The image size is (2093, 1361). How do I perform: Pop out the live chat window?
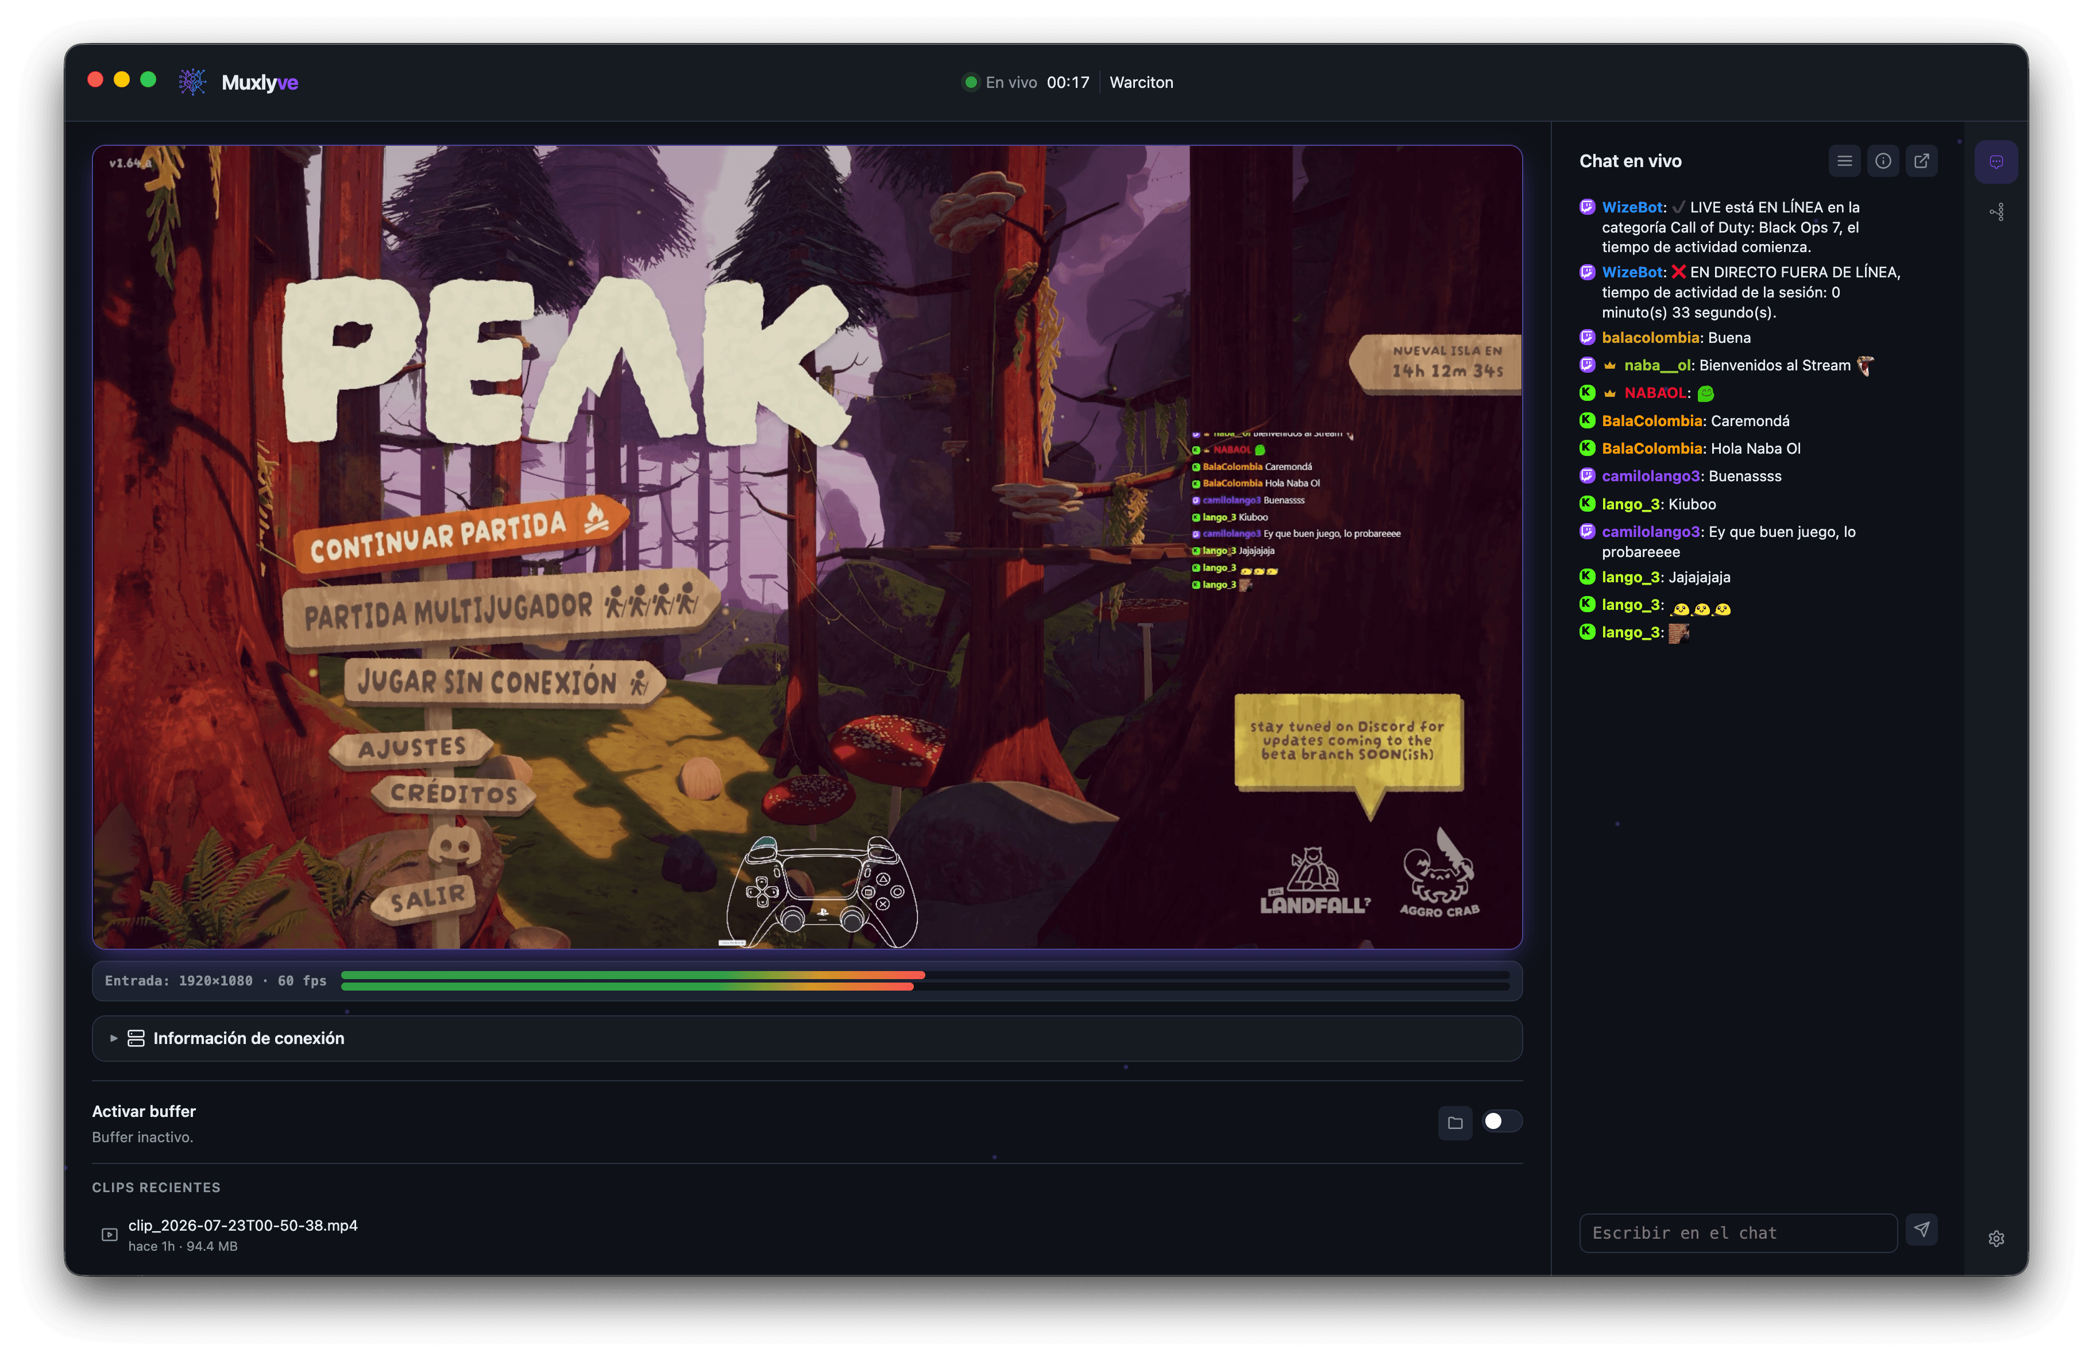pos(1921,161)
